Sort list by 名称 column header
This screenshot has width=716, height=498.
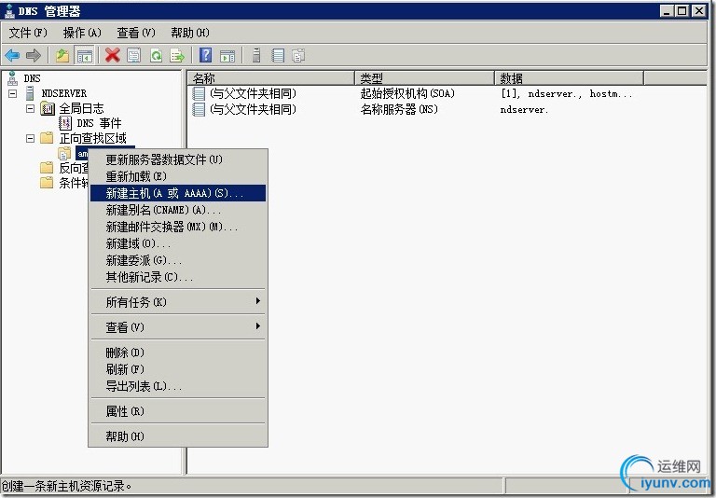(x=271, y=78)
